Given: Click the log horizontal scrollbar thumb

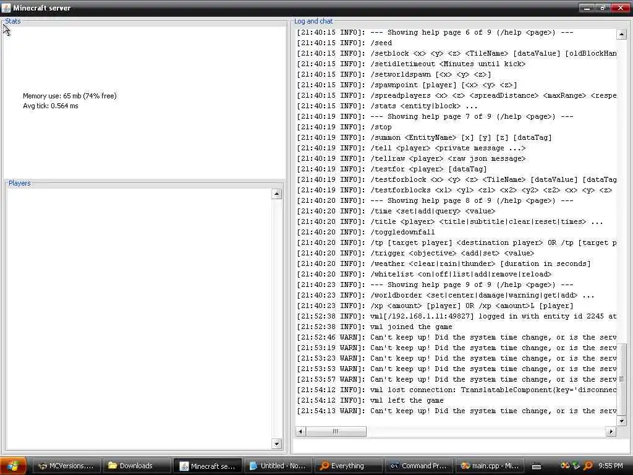Looking at the screenshot, I should pyautogui.click(x=336, y=431).
